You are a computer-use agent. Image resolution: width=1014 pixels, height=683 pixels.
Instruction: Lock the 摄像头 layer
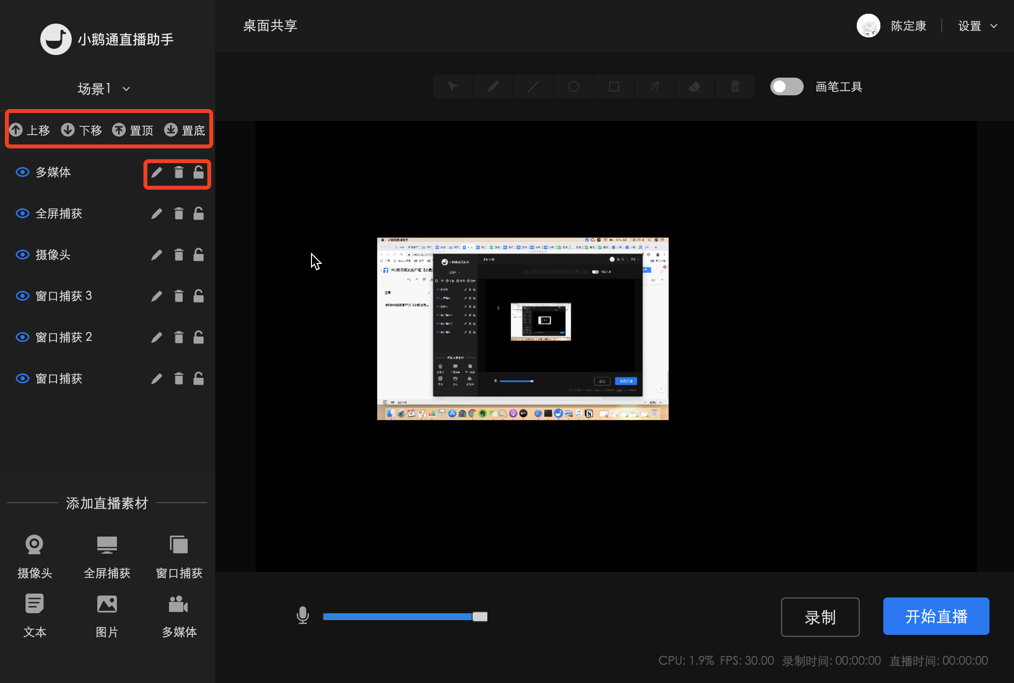point(198,255)
